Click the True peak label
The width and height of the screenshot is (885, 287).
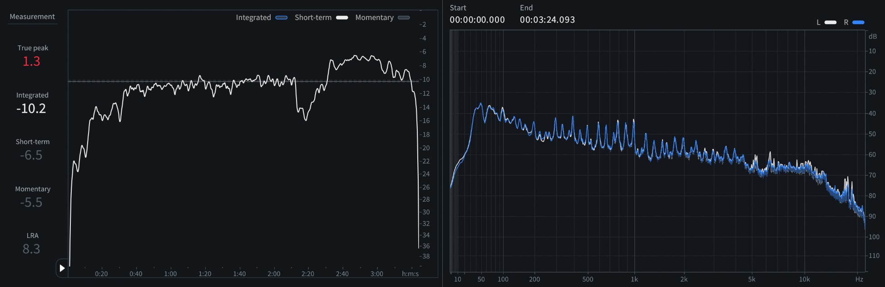tap(33, 48)
